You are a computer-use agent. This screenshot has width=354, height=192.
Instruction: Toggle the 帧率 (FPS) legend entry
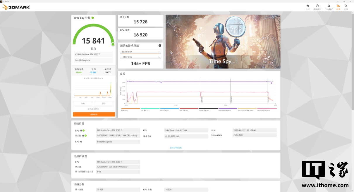130,109
